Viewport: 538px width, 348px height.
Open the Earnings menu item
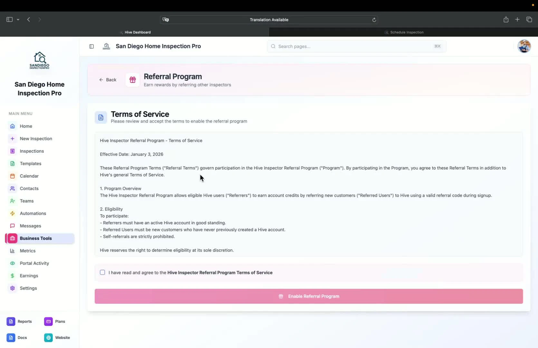(40, 276)
